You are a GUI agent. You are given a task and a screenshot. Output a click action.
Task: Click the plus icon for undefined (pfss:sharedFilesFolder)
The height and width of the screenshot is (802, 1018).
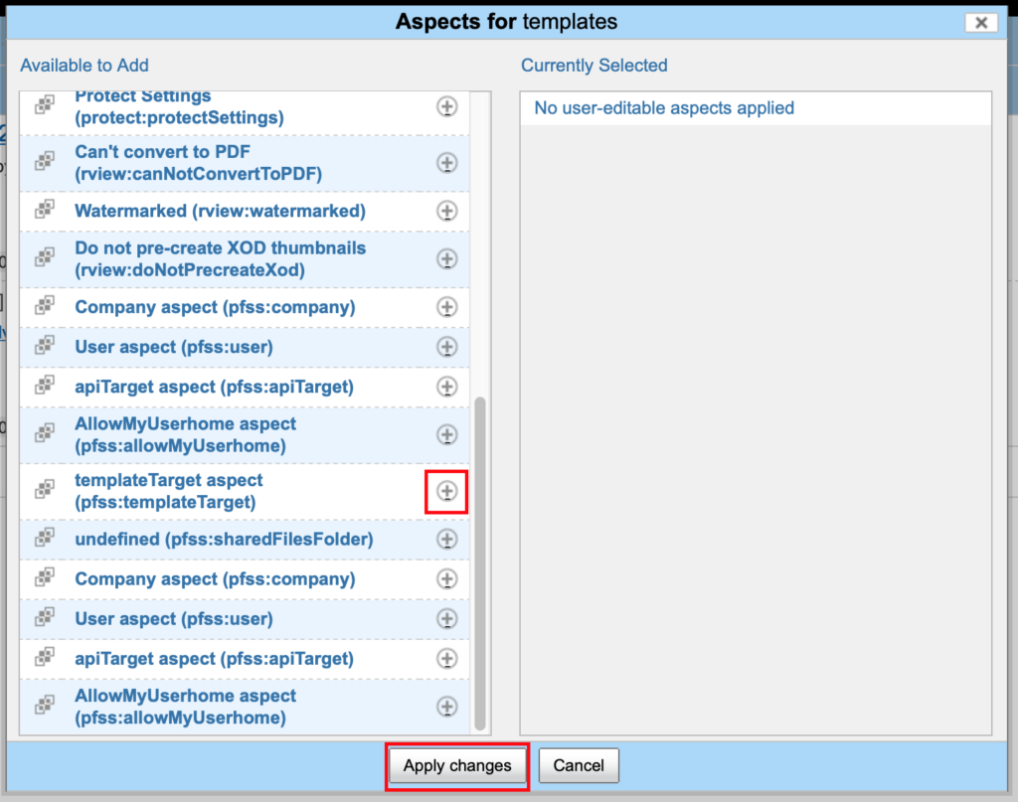447,540
